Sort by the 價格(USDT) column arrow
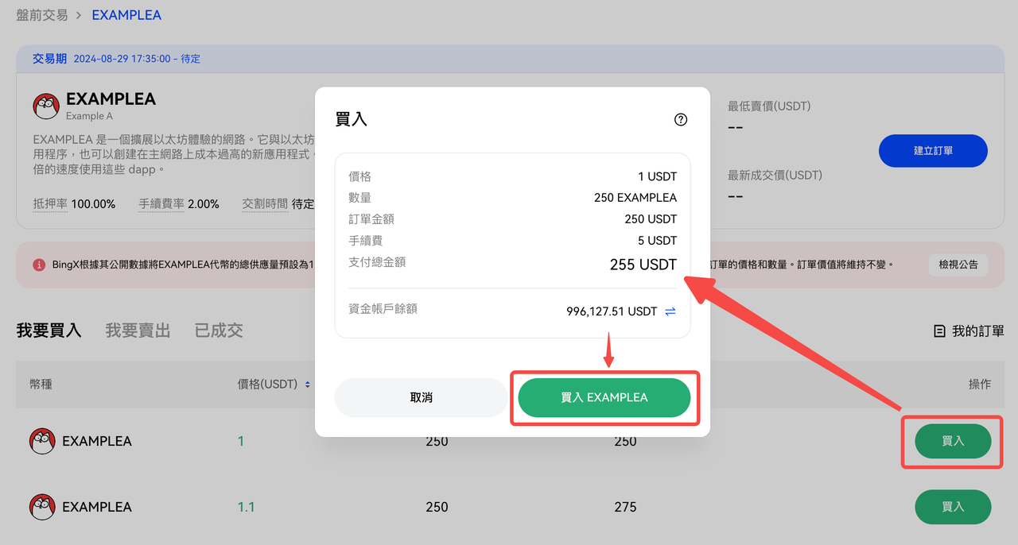Screen dimensions: 1018x545 tap(307, 385)
